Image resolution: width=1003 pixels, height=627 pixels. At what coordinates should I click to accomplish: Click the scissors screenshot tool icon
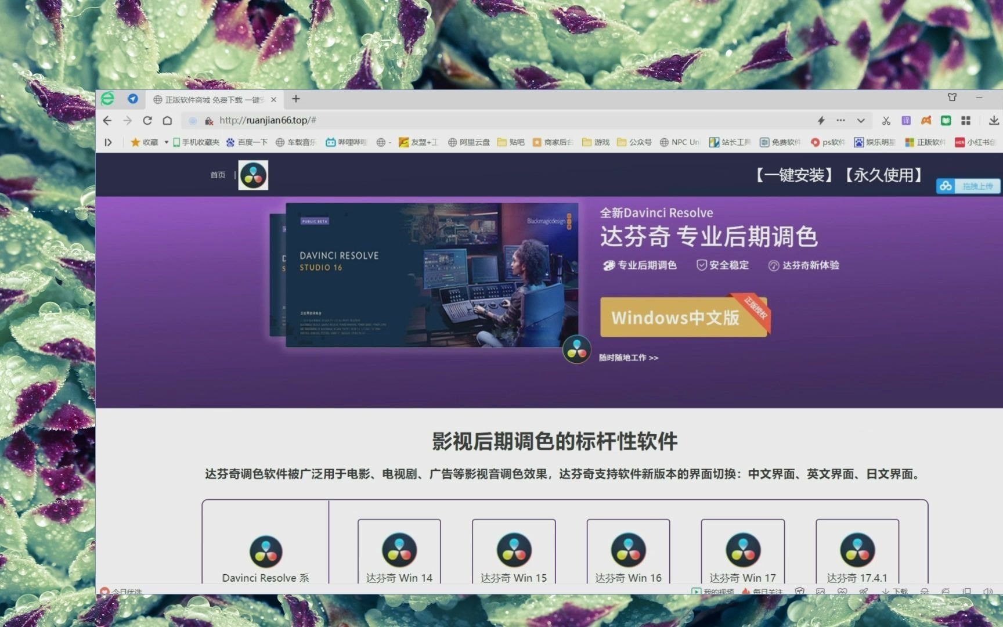coord(886,121)
